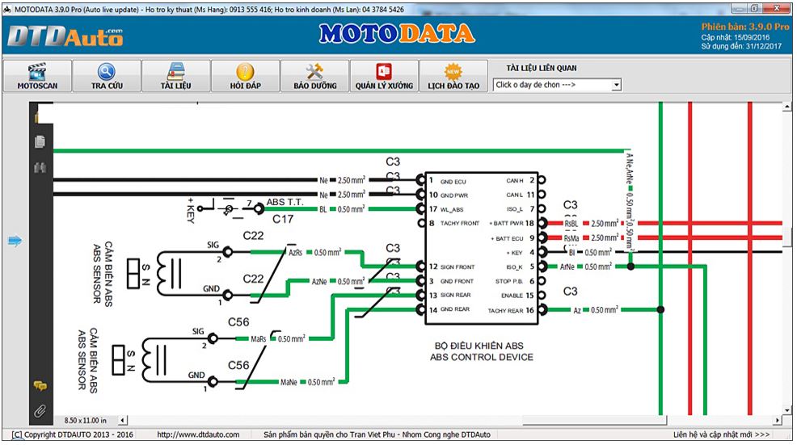This screenshot has width=797, height=445.
Task: Open BẢO DƯỠNG maintenance section
Action: [x=315, y=76]
